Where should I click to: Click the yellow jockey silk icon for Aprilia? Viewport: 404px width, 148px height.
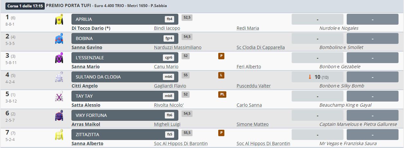pyautogui.click(x=59, y=20)
